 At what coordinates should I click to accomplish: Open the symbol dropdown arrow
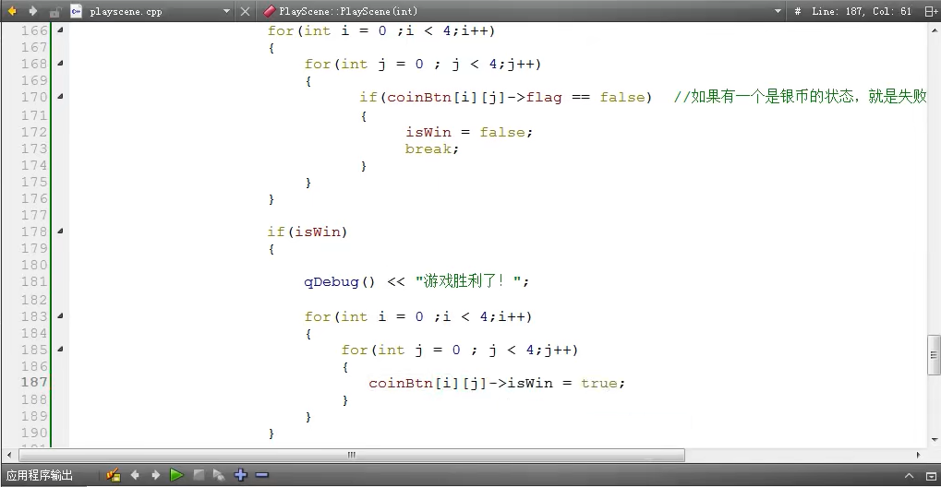[778, 11]
